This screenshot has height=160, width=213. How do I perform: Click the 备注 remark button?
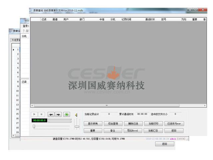113,131
